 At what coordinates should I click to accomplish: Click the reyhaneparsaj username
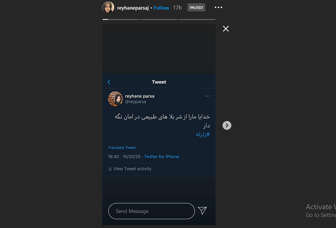pos(133,8)
